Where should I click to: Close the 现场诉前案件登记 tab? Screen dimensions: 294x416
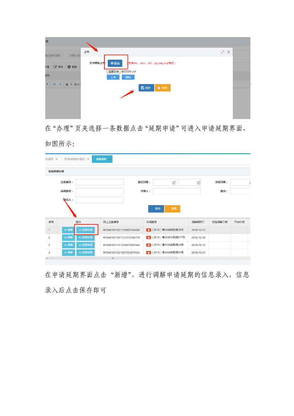pos(88,159)
